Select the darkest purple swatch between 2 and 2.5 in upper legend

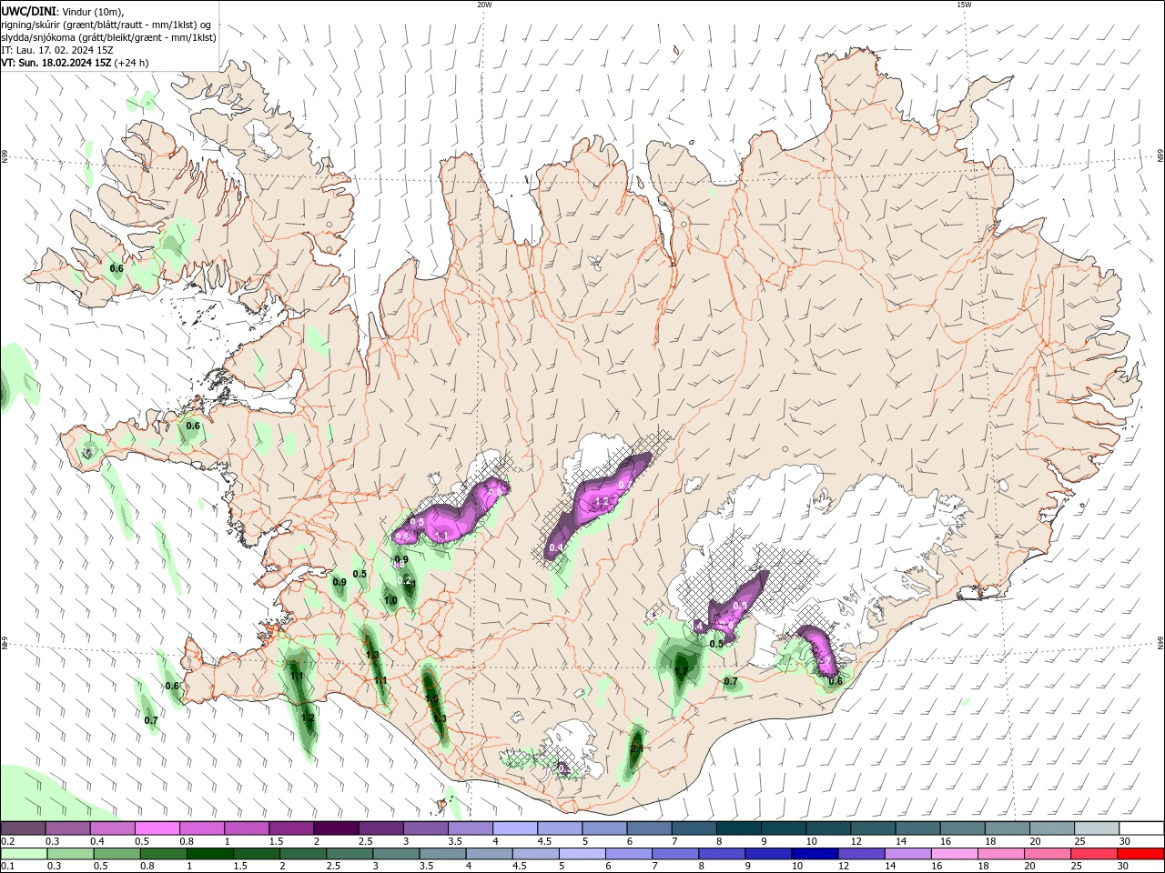click(x=336, y=828)
